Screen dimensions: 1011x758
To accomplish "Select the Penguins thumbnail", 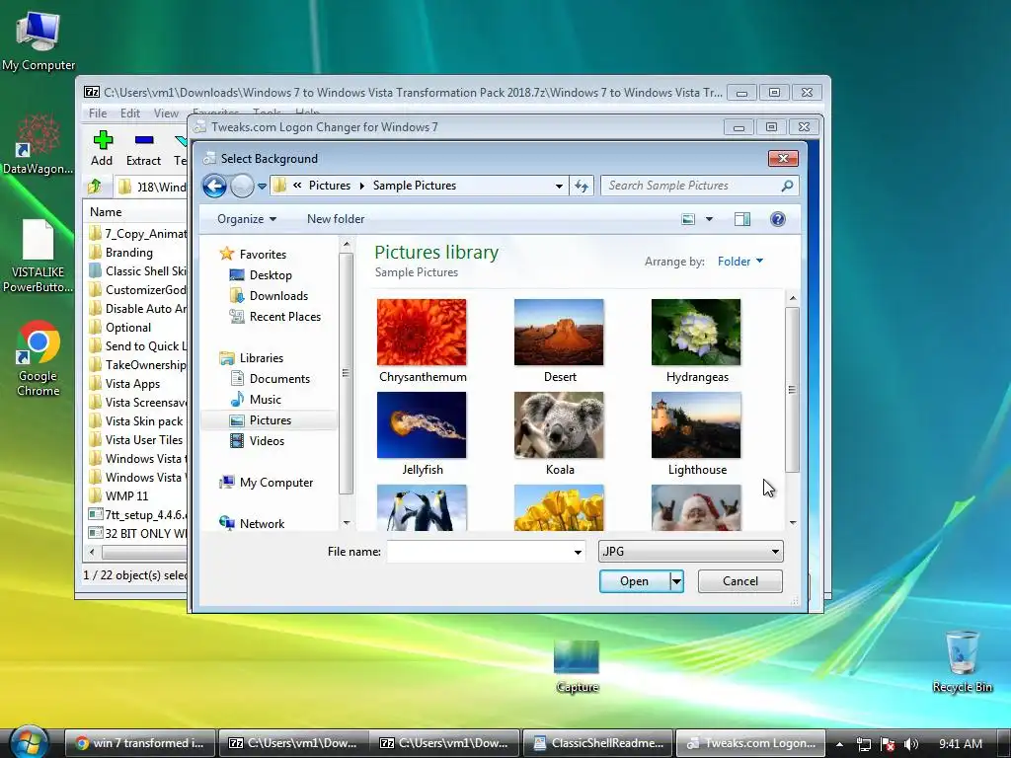I will point(422,508).
